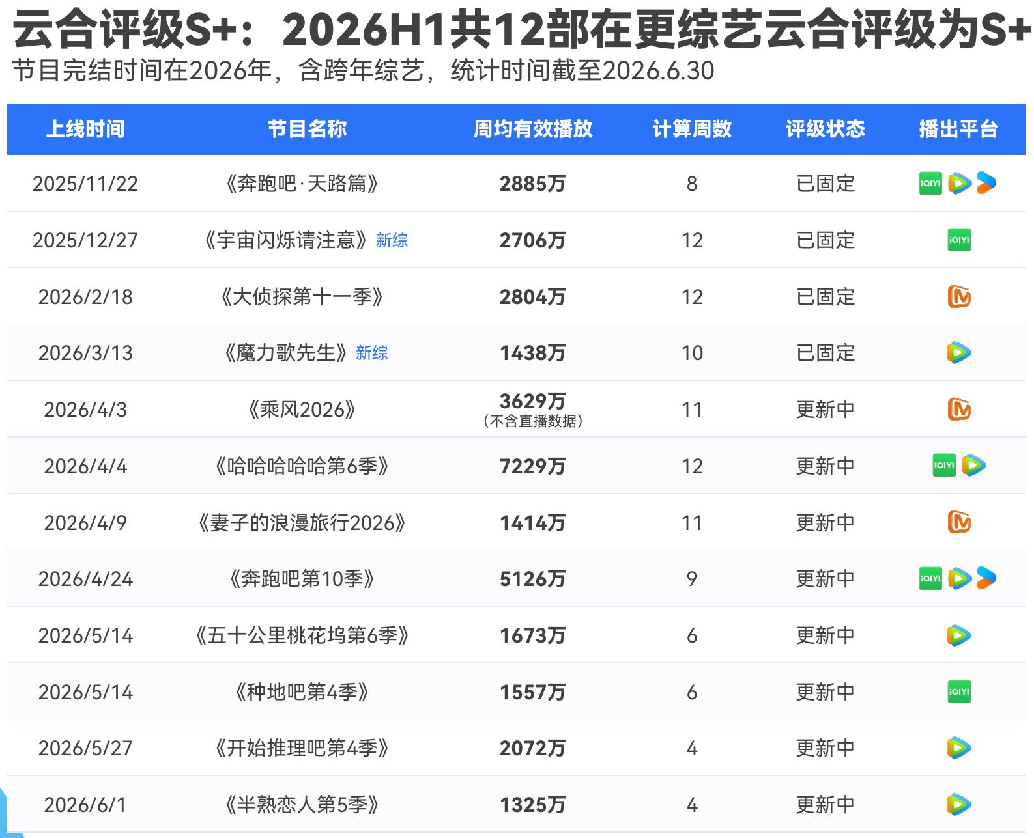Image resolution: width=1034 pixels, height=838 pixels.
Task: Click Tencent Video icon in 奔跑吧第10季 row
Action: point(959,578)
